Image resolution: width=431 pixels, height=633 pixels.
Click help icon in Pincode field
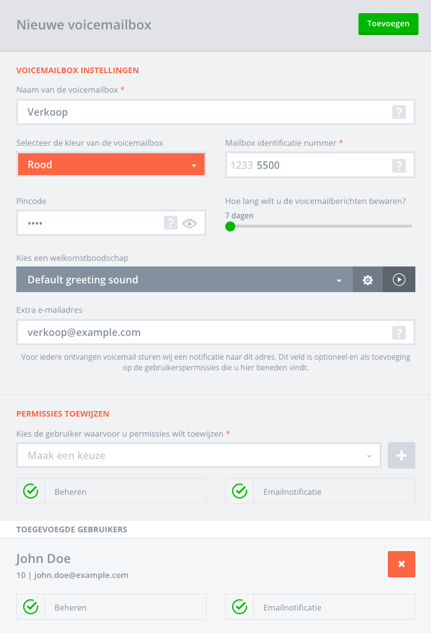tap(170, 223)
